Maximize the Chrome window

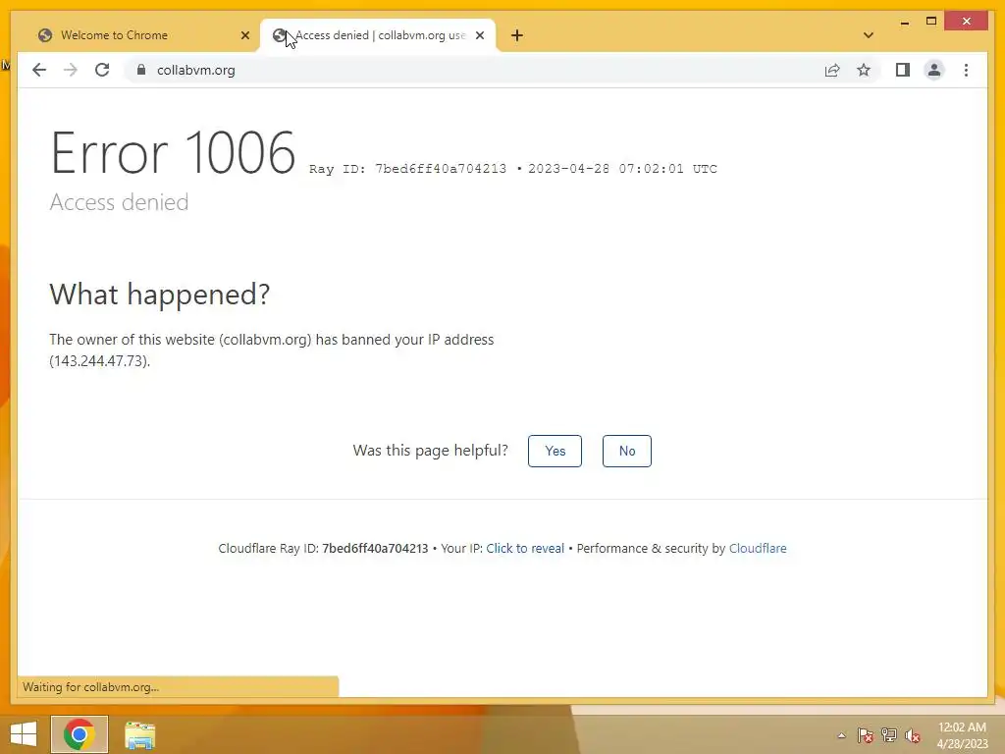tap(931, 22)
